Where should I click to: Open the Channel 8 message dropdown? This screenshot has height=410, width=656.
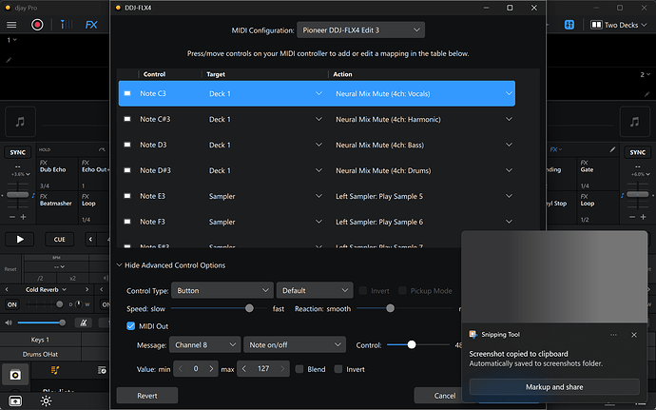(205, 344)
